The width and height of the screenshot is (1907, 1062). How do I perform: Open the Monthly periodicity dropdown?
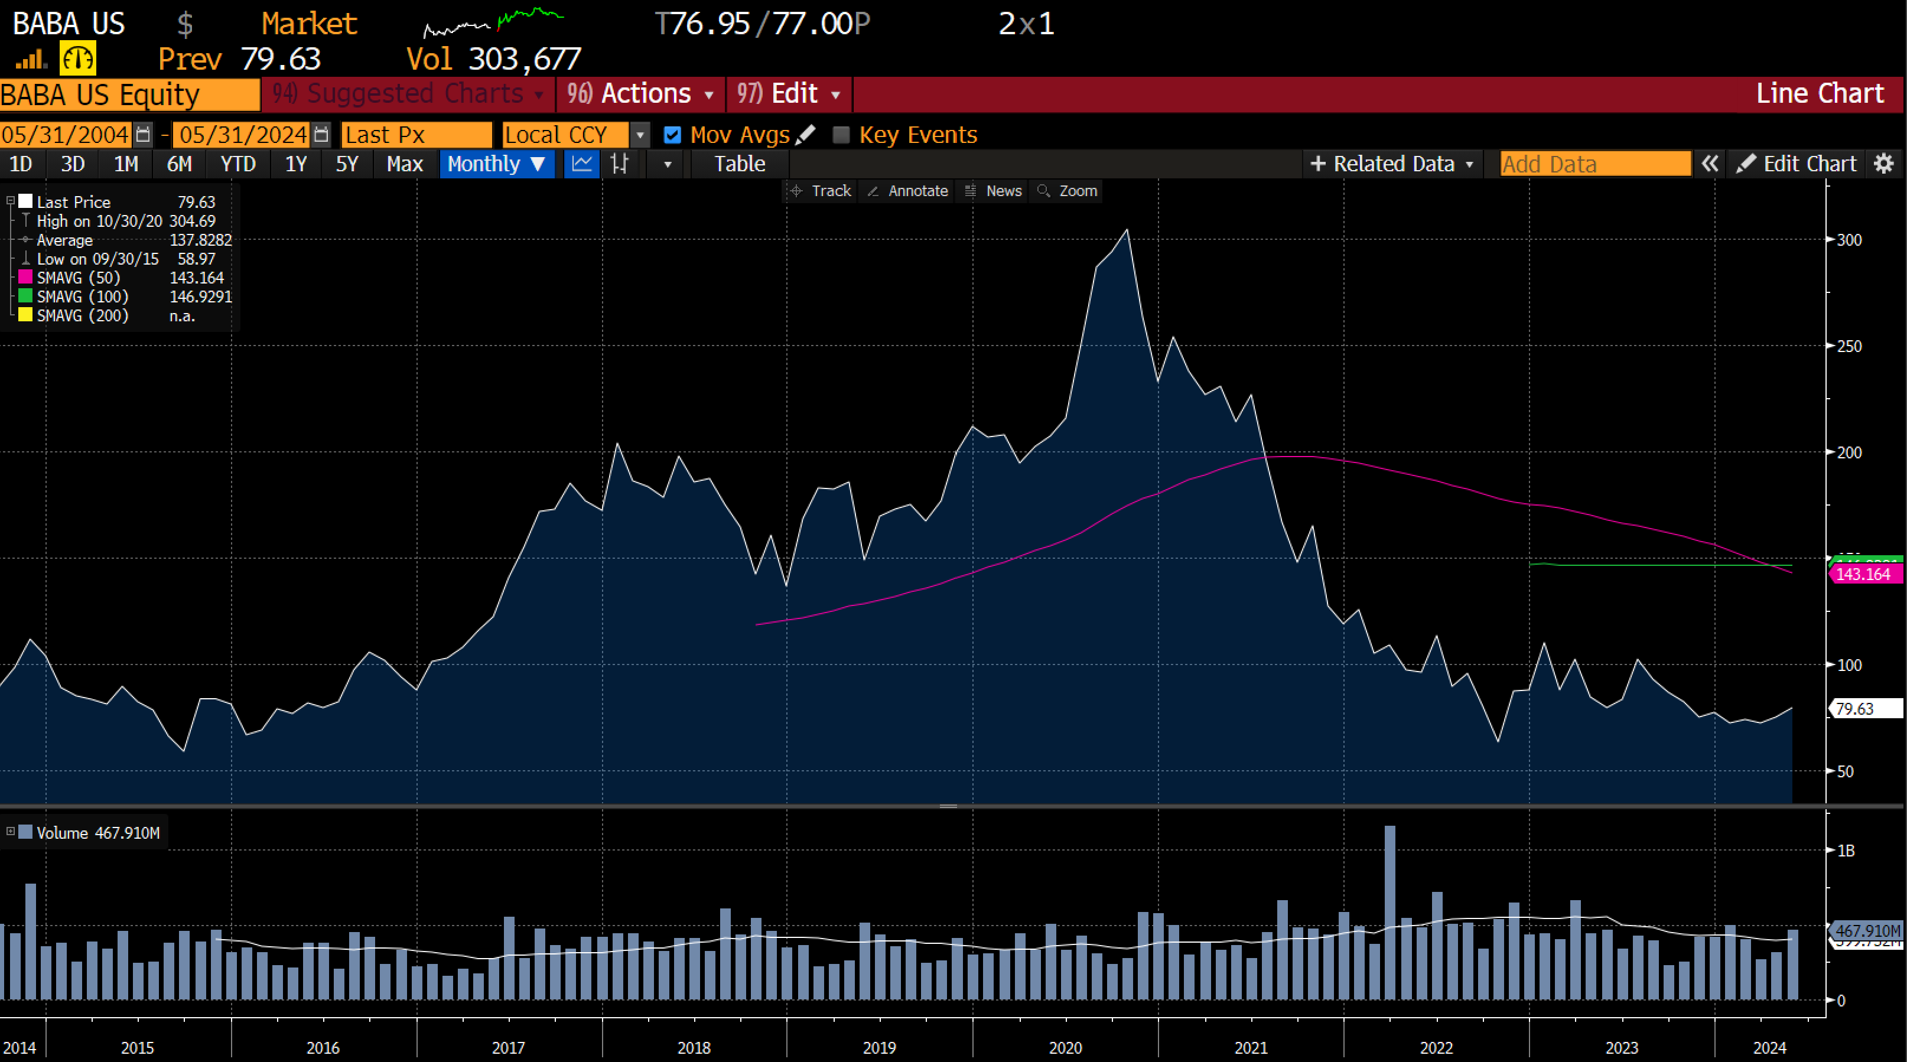click(x=496, y=164)
